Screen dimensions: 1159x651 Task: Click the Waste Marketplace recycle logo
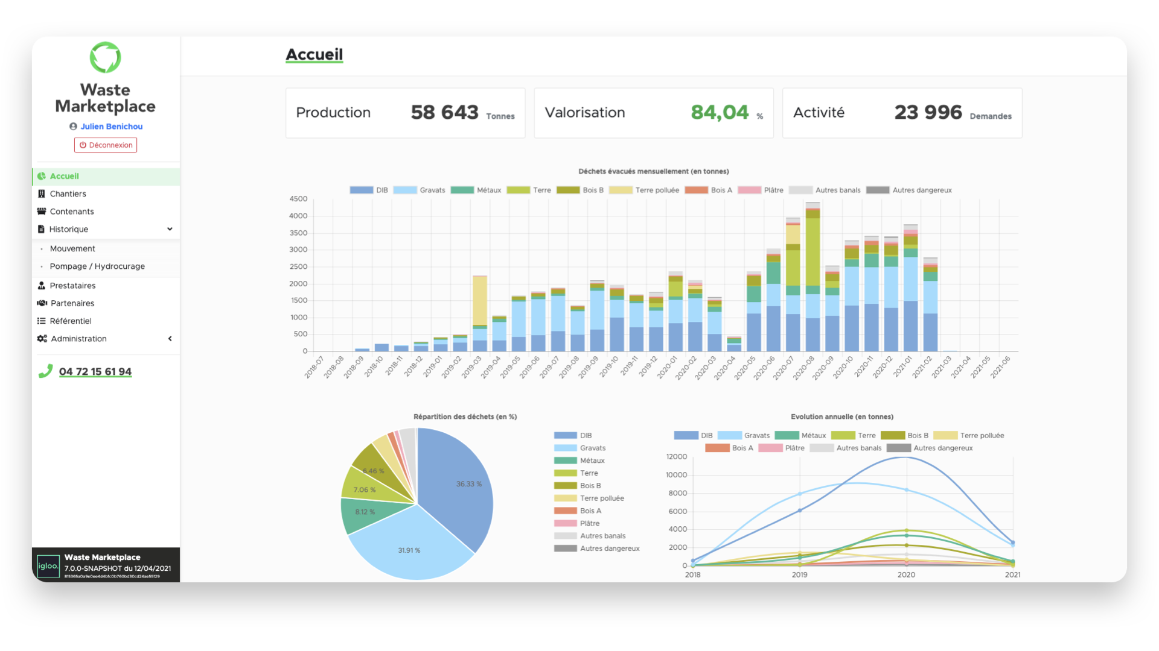click(105, 57)
